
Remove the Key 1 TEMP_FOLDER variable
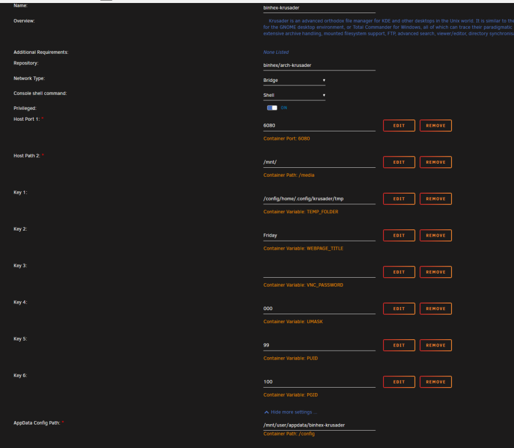pyautogui.click(x=436, y=199)
